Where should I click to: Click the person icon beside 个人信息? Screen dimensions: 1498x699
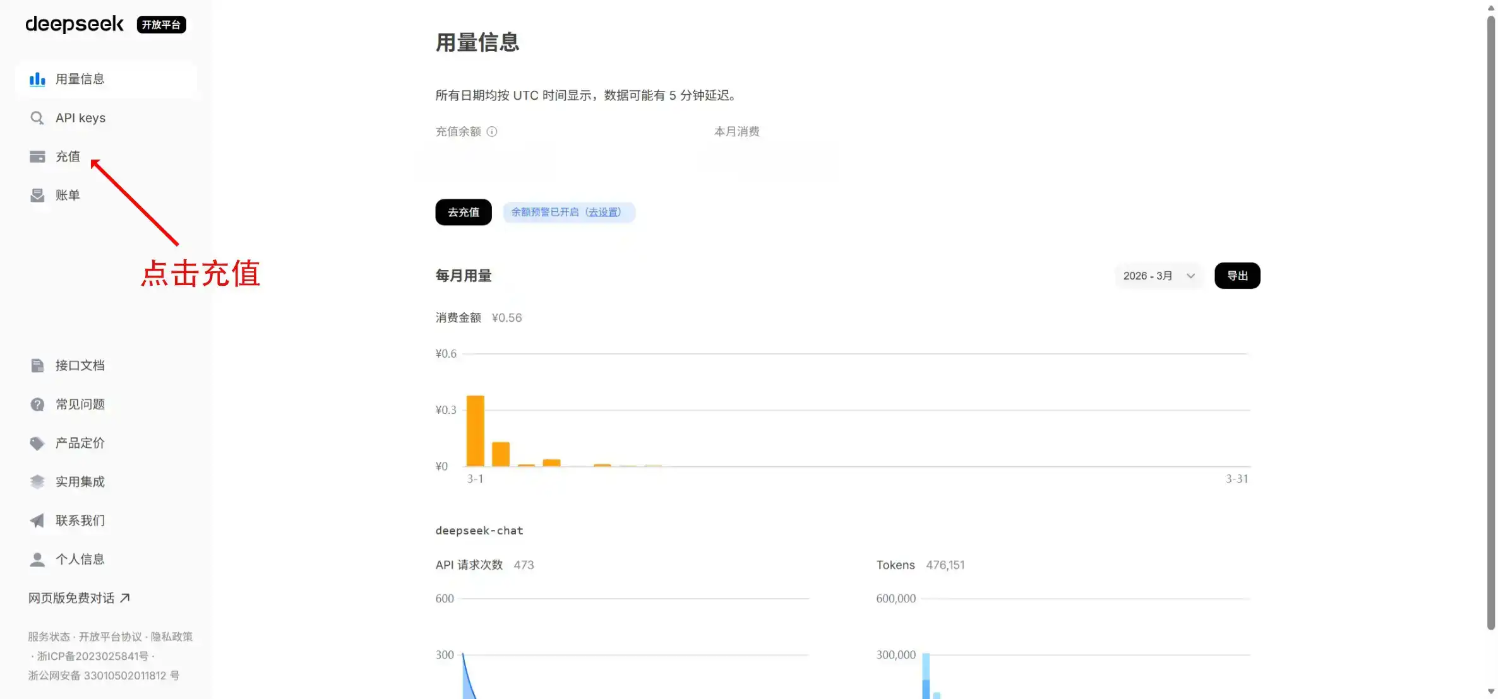point(37,560)
